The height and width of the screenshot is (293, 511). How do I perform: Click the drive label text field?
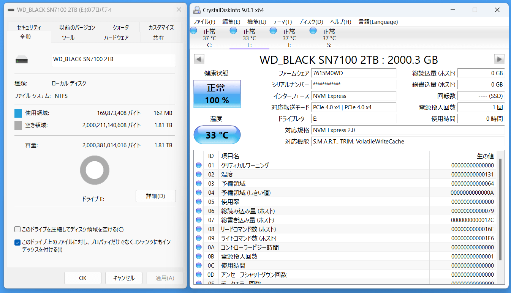click(114, 60)
